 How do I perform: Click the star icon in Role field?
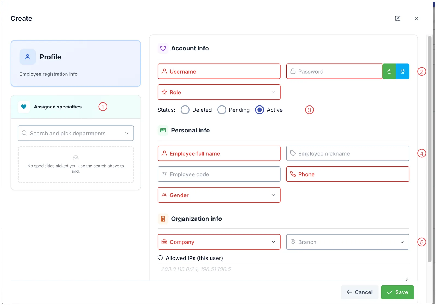(x=164, y=92)
